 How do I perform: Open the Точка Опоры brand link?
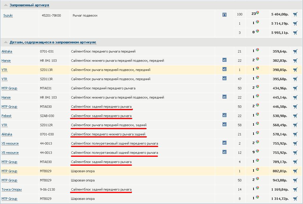(12, 189)
